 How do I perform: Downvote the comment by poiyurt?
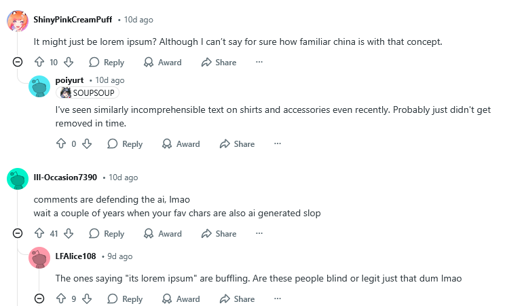click(87, 143)
